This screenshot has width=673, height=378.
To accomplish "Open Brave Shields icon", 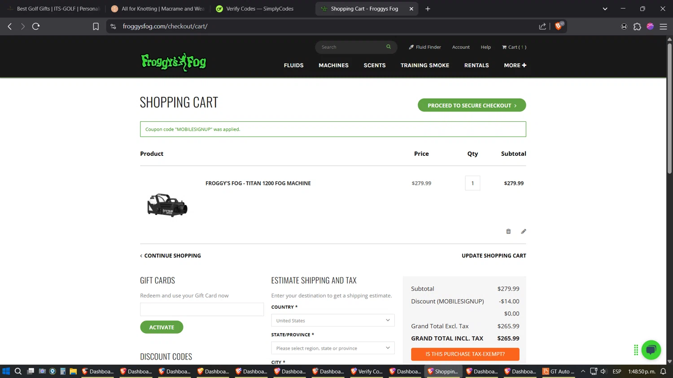I will click(x=559, y=26).
